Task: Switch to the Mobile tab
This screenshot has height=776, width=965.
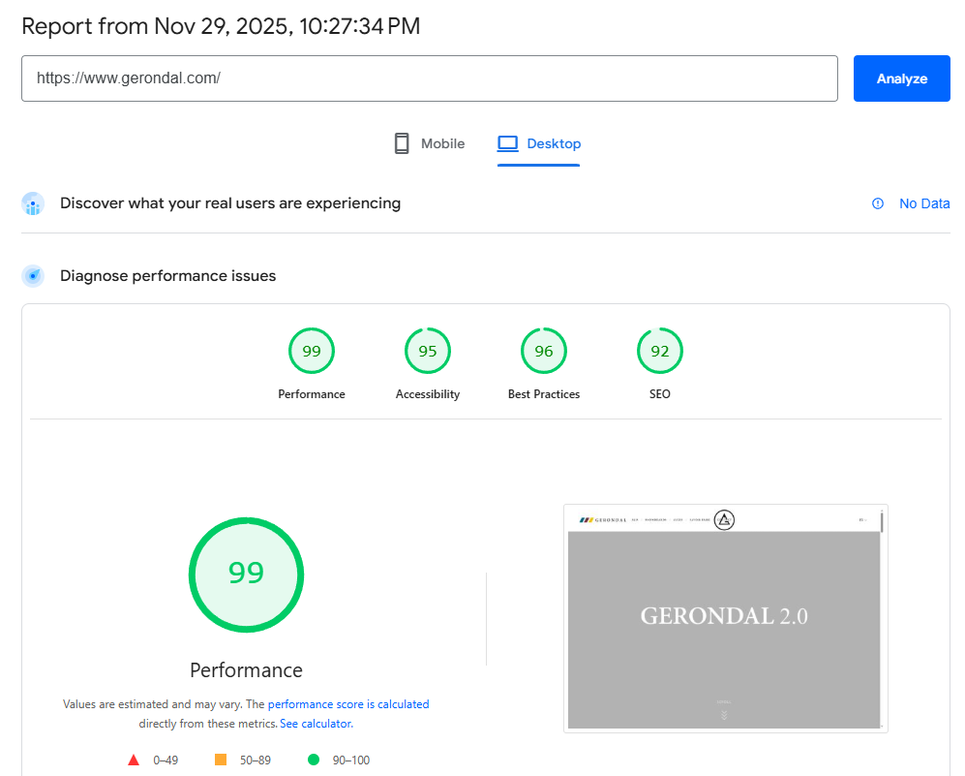Action: coord(429,143)
